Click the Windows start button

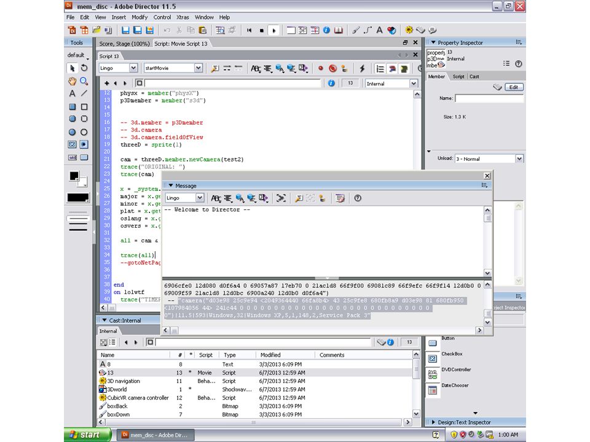(x=88, y=435)
